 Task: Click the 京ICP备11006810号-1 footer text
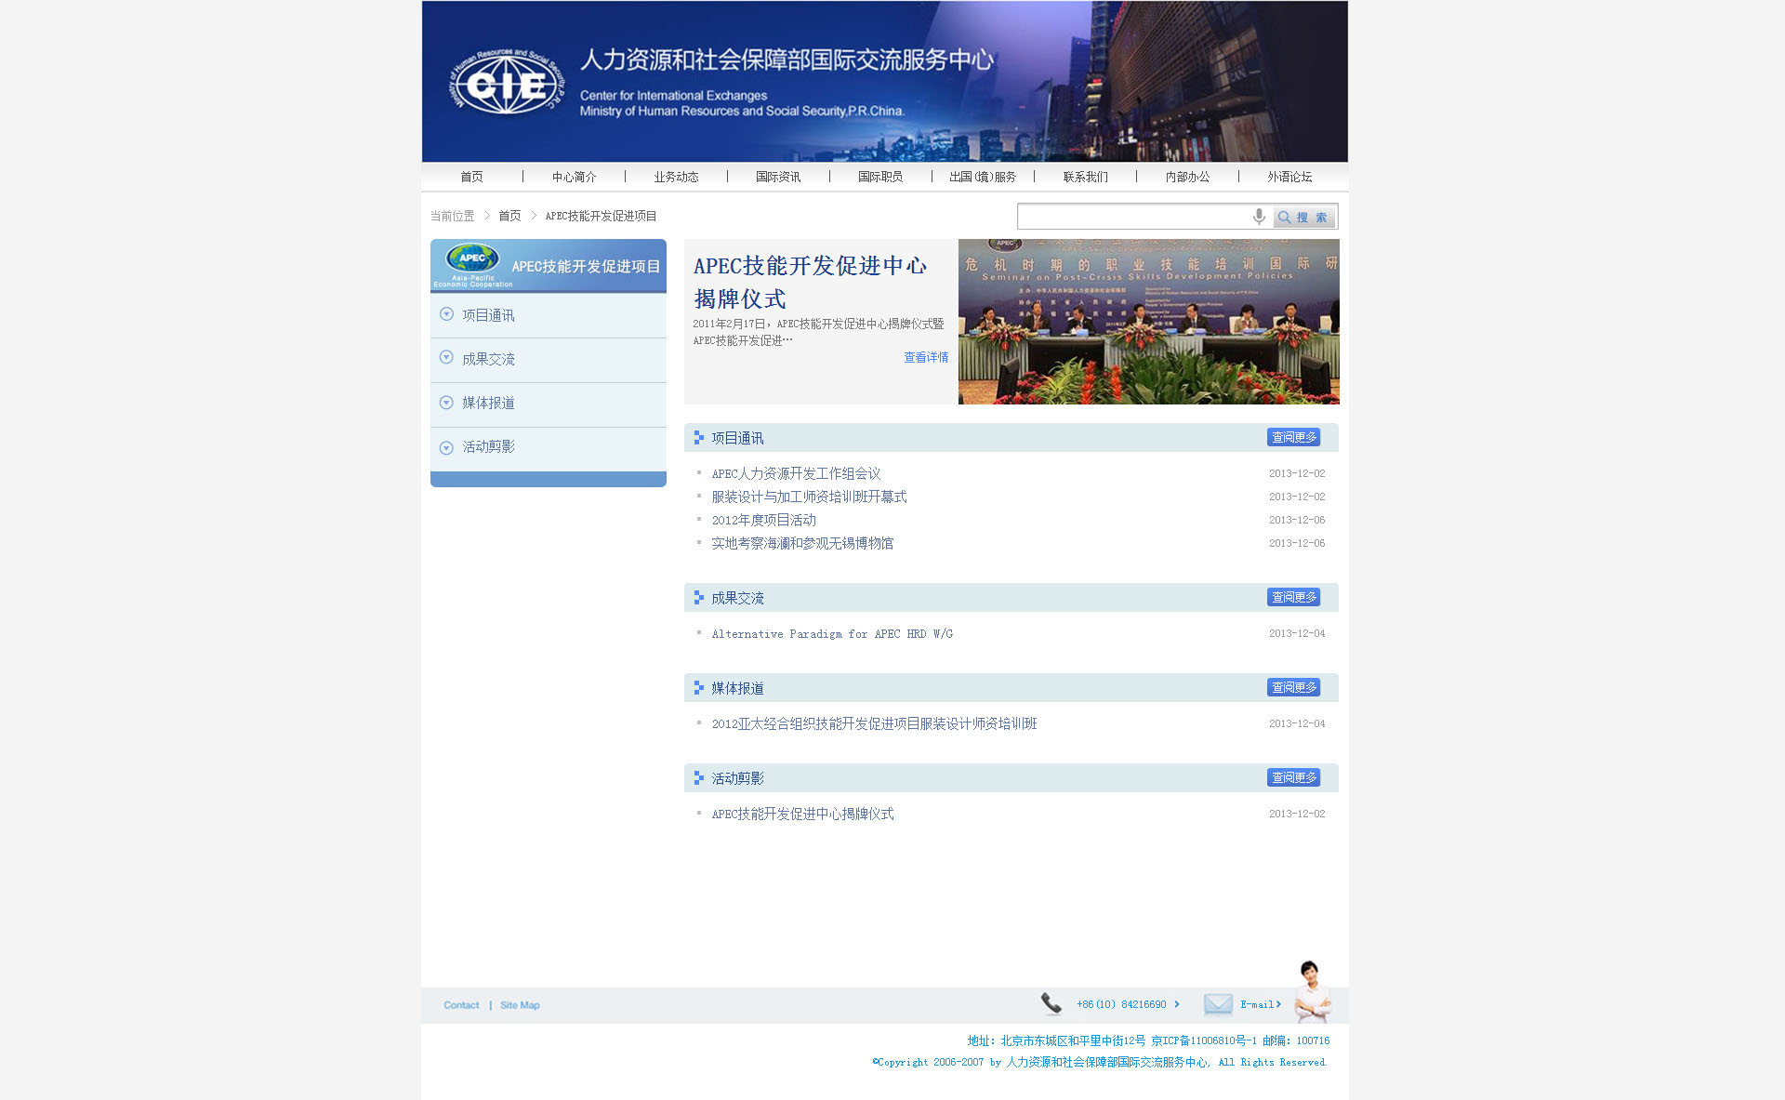[x=1203, y=1040]
